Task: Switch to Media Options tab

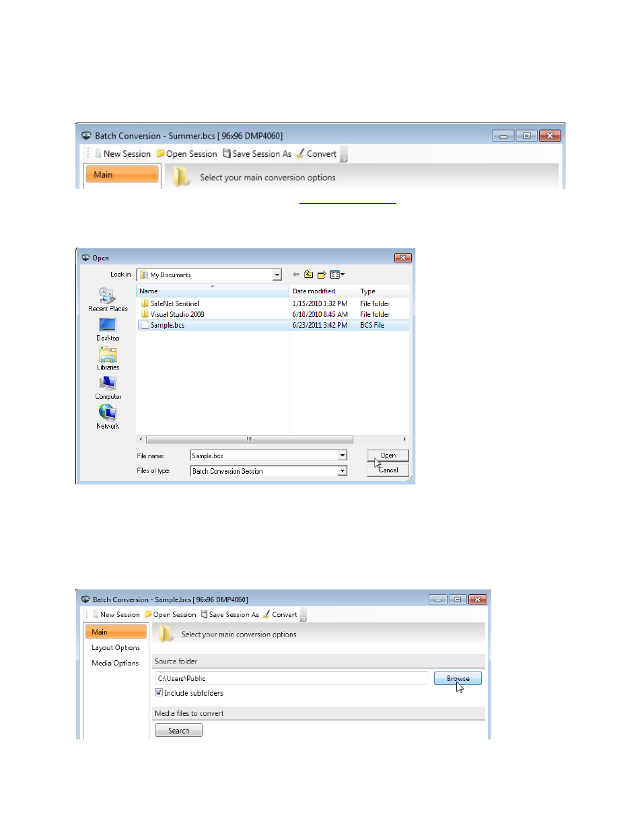Action: tap(115, 663)
